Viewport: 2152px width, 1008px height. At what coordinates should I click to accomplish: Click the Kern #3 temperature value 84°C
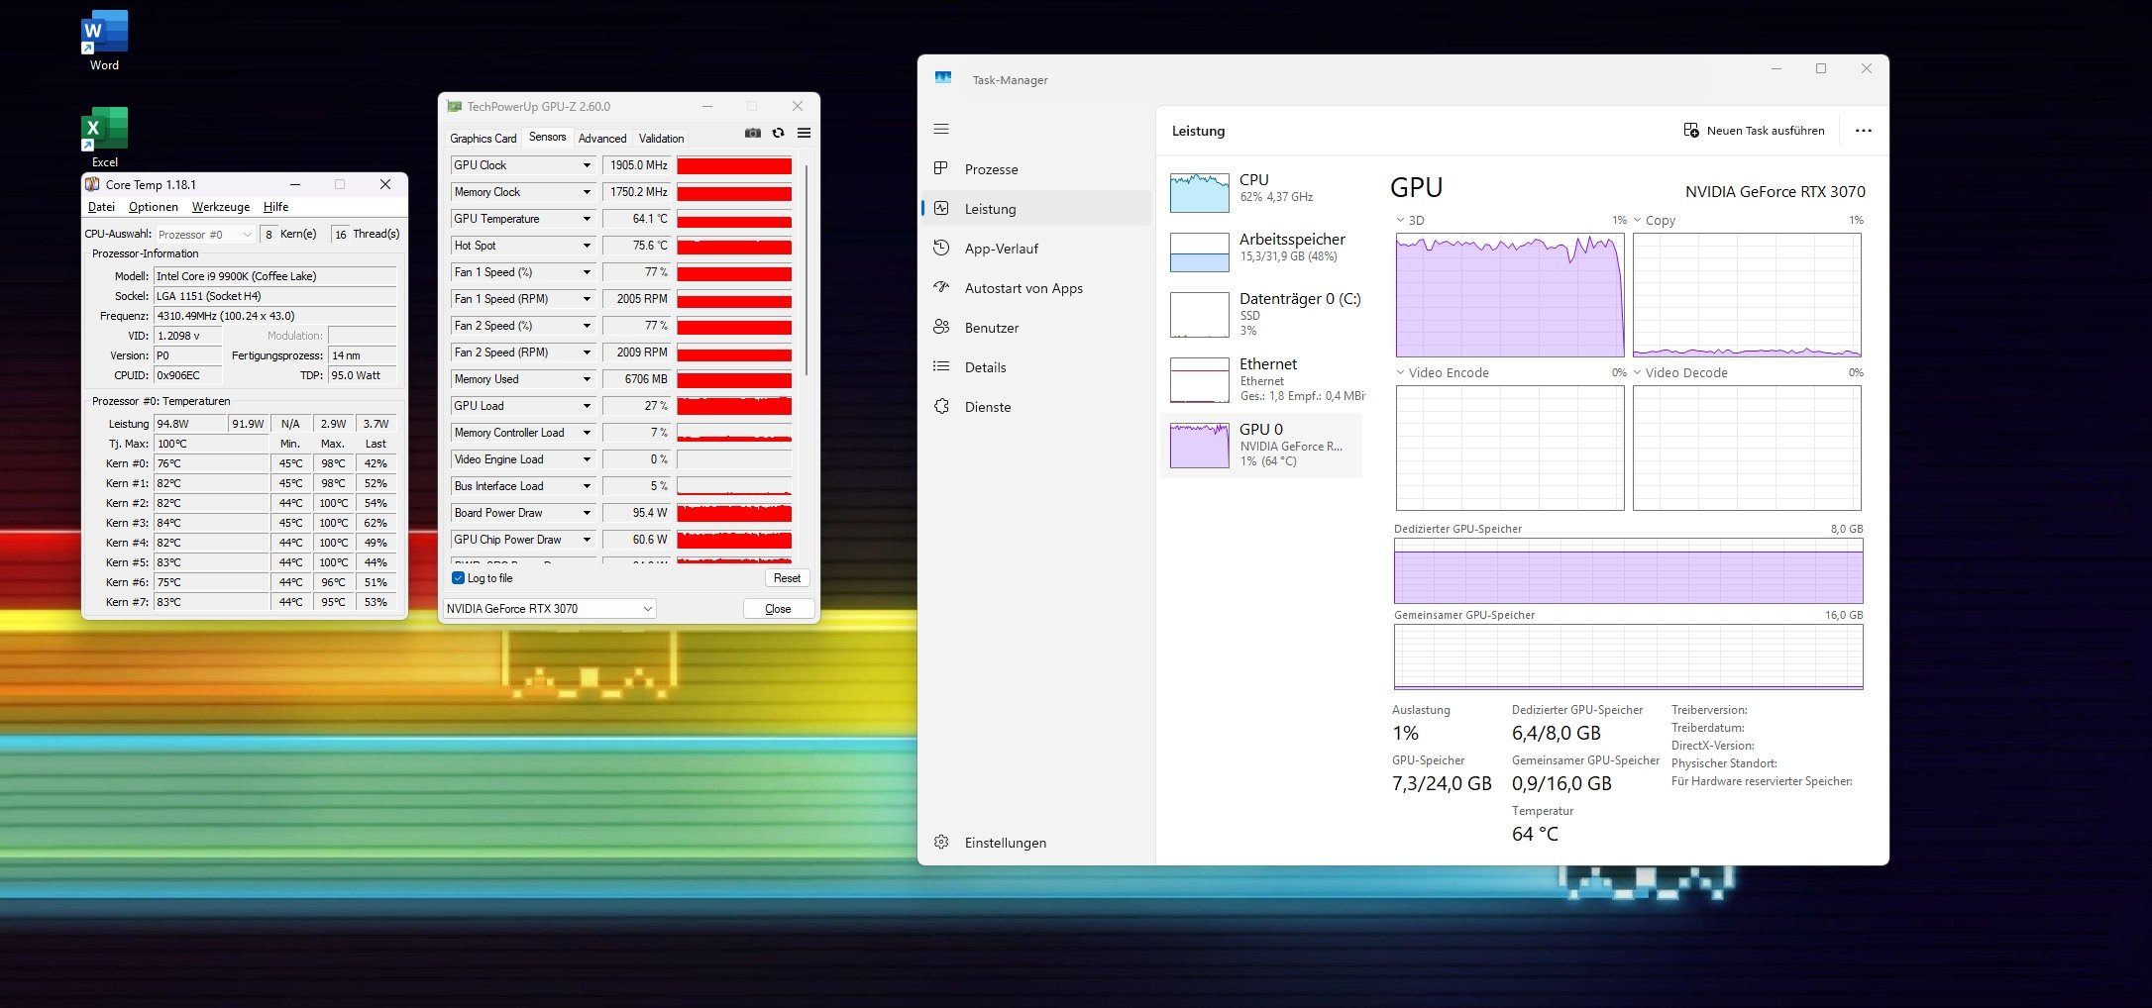pyautogui.click(x=210, y=523)
